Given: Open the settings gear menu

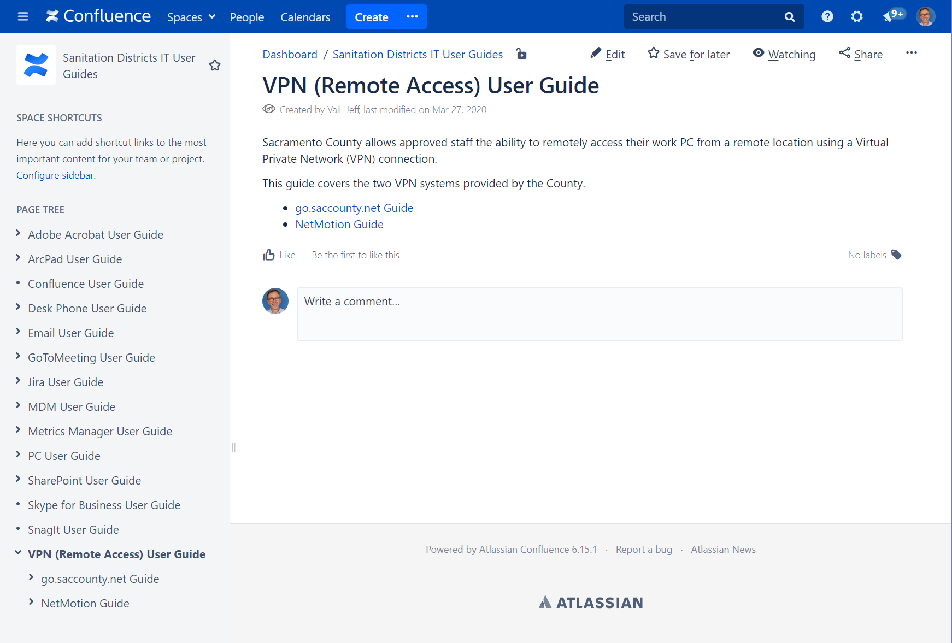Looking at the screenshot, I should click(857, 16).
